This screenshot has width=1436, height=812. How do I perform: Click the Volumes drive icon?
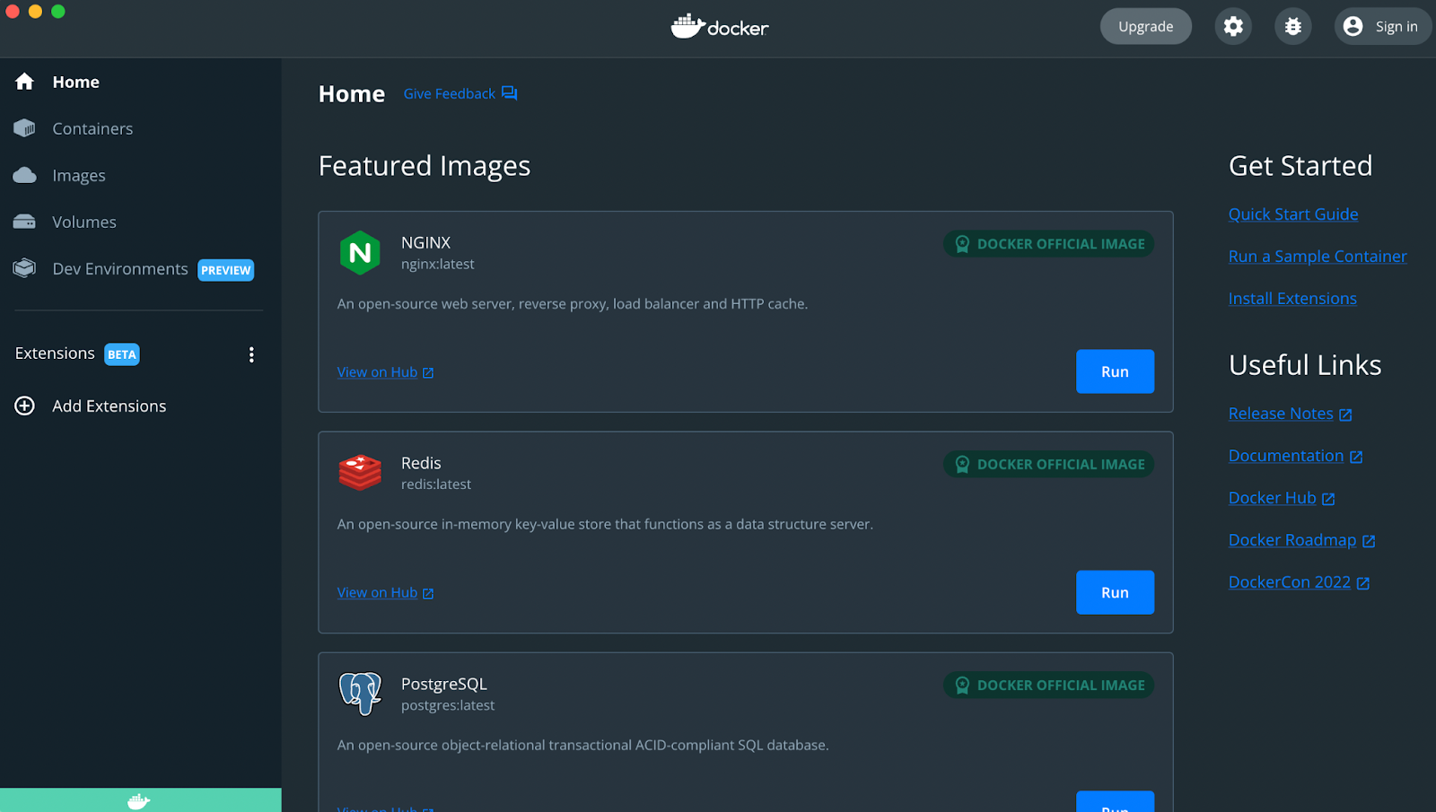[x=24, y=222]
